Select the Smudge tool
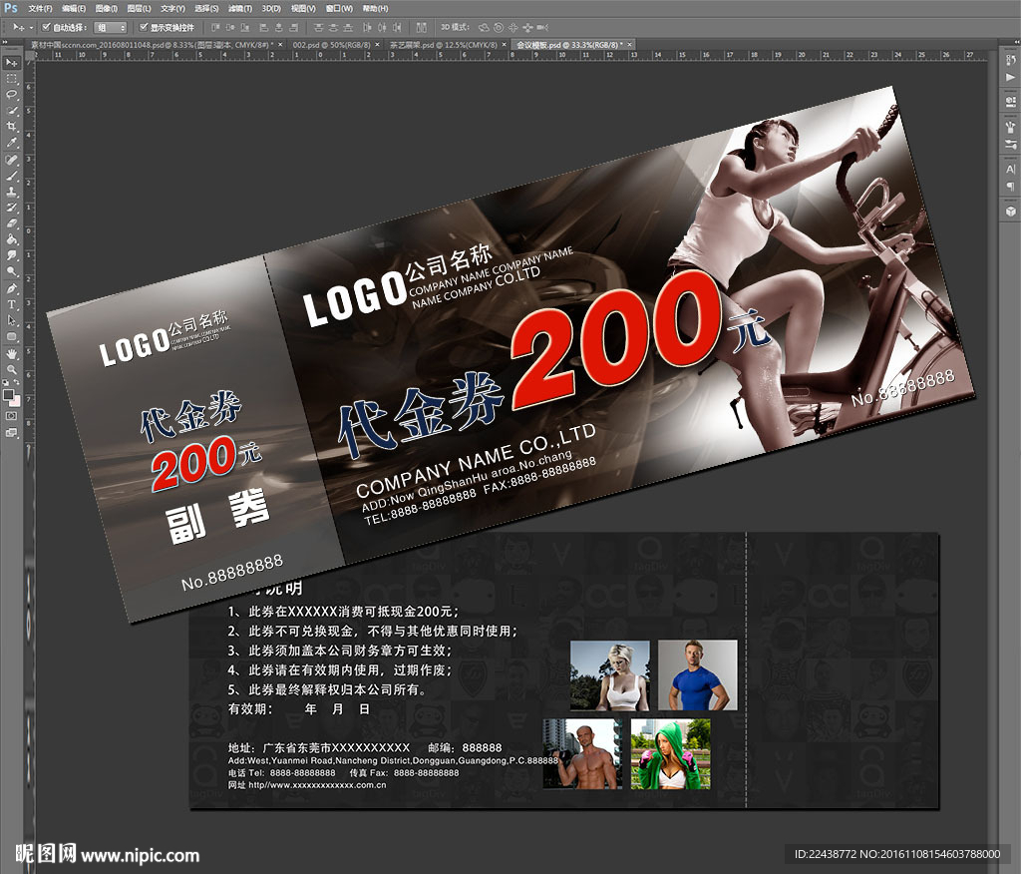The image size is (1021, 874). [12, 254]
